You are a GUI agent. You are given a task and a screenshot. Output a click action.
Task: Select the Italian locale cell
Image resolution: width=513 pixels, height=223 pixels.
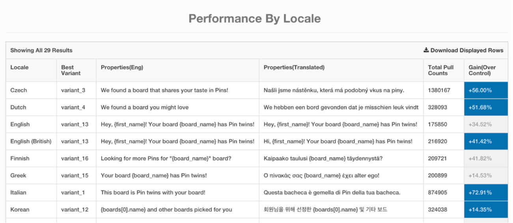tap(18, 192)
